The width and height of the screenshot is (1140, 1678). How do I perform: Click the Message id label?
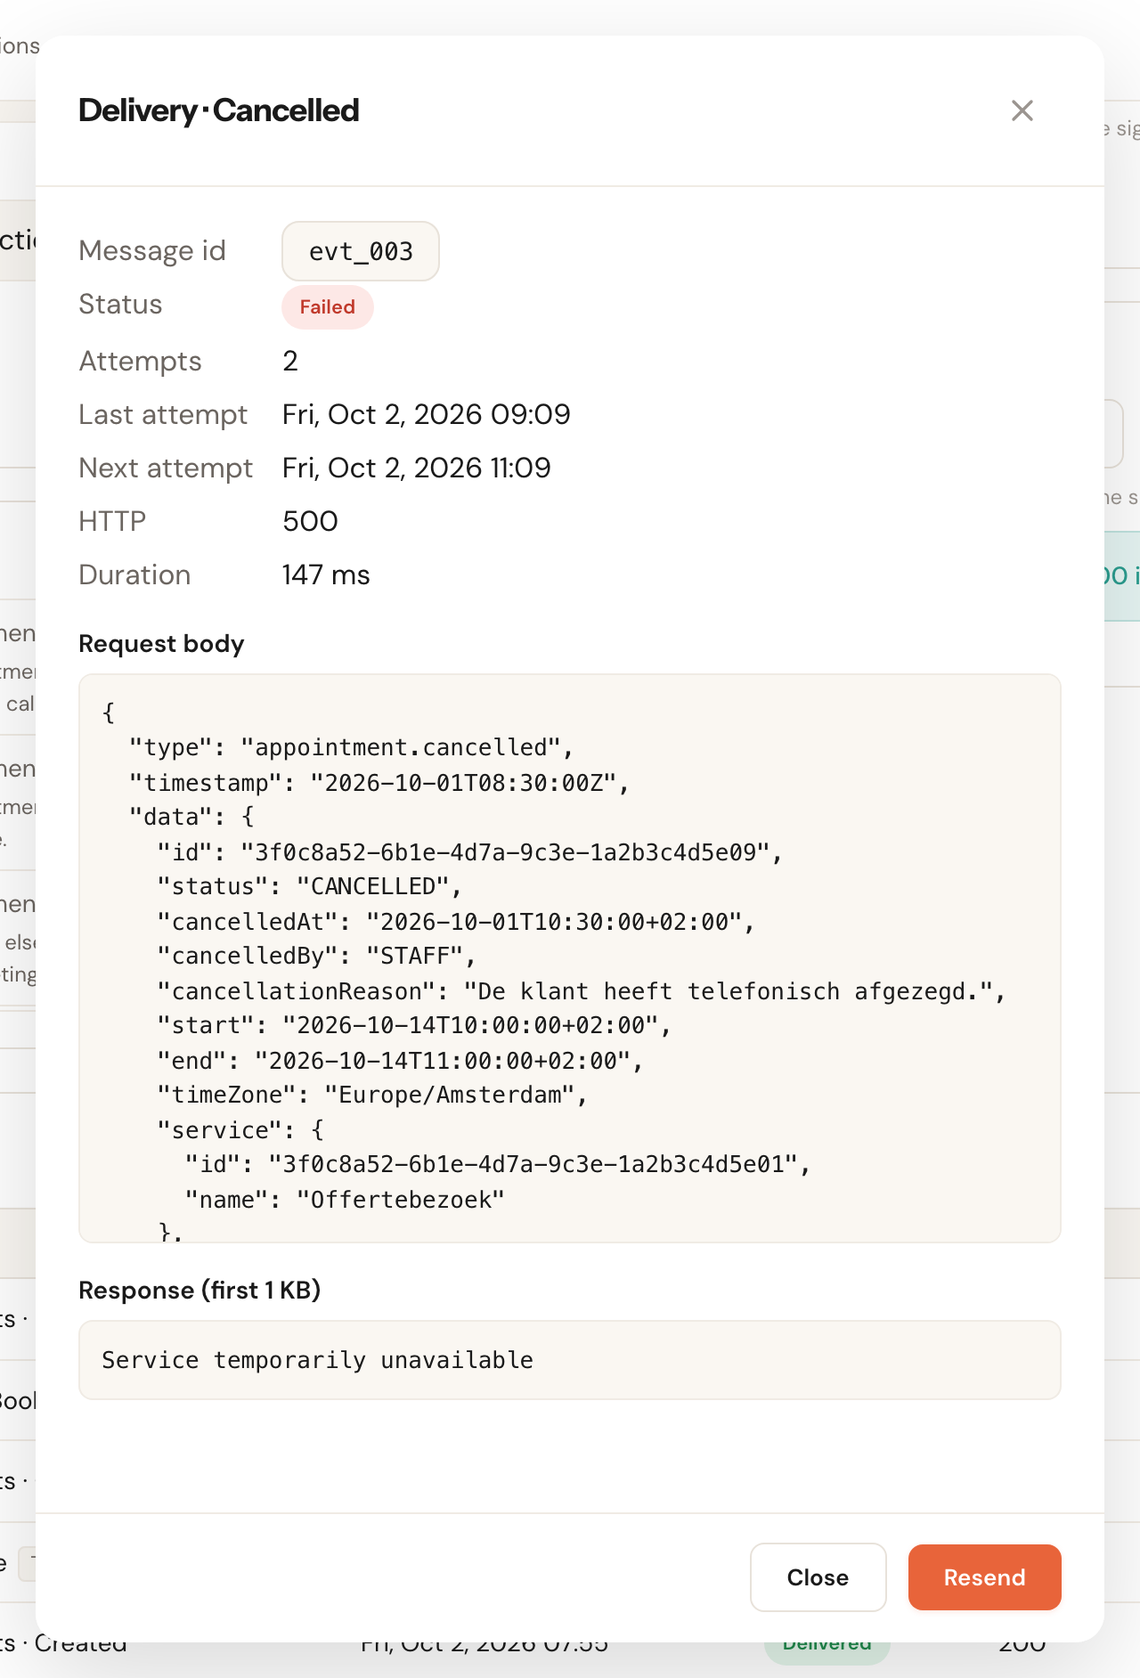[x=152, y=251]
